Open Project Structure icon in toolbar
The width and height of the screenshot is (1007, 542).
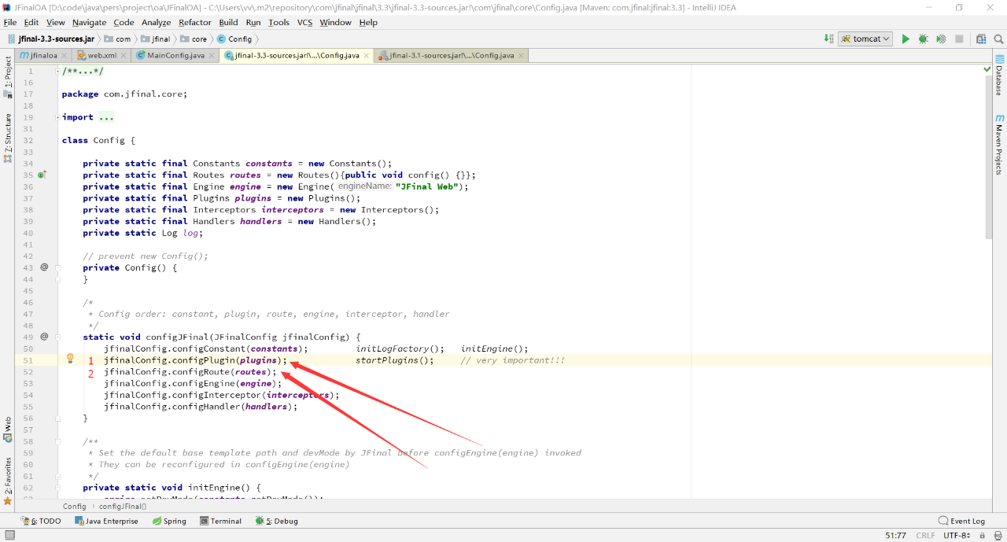pos(981,39)
